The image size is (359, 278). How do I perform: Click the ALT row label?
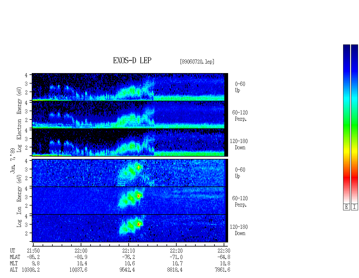pyautogui.click(x=14, y=270)
